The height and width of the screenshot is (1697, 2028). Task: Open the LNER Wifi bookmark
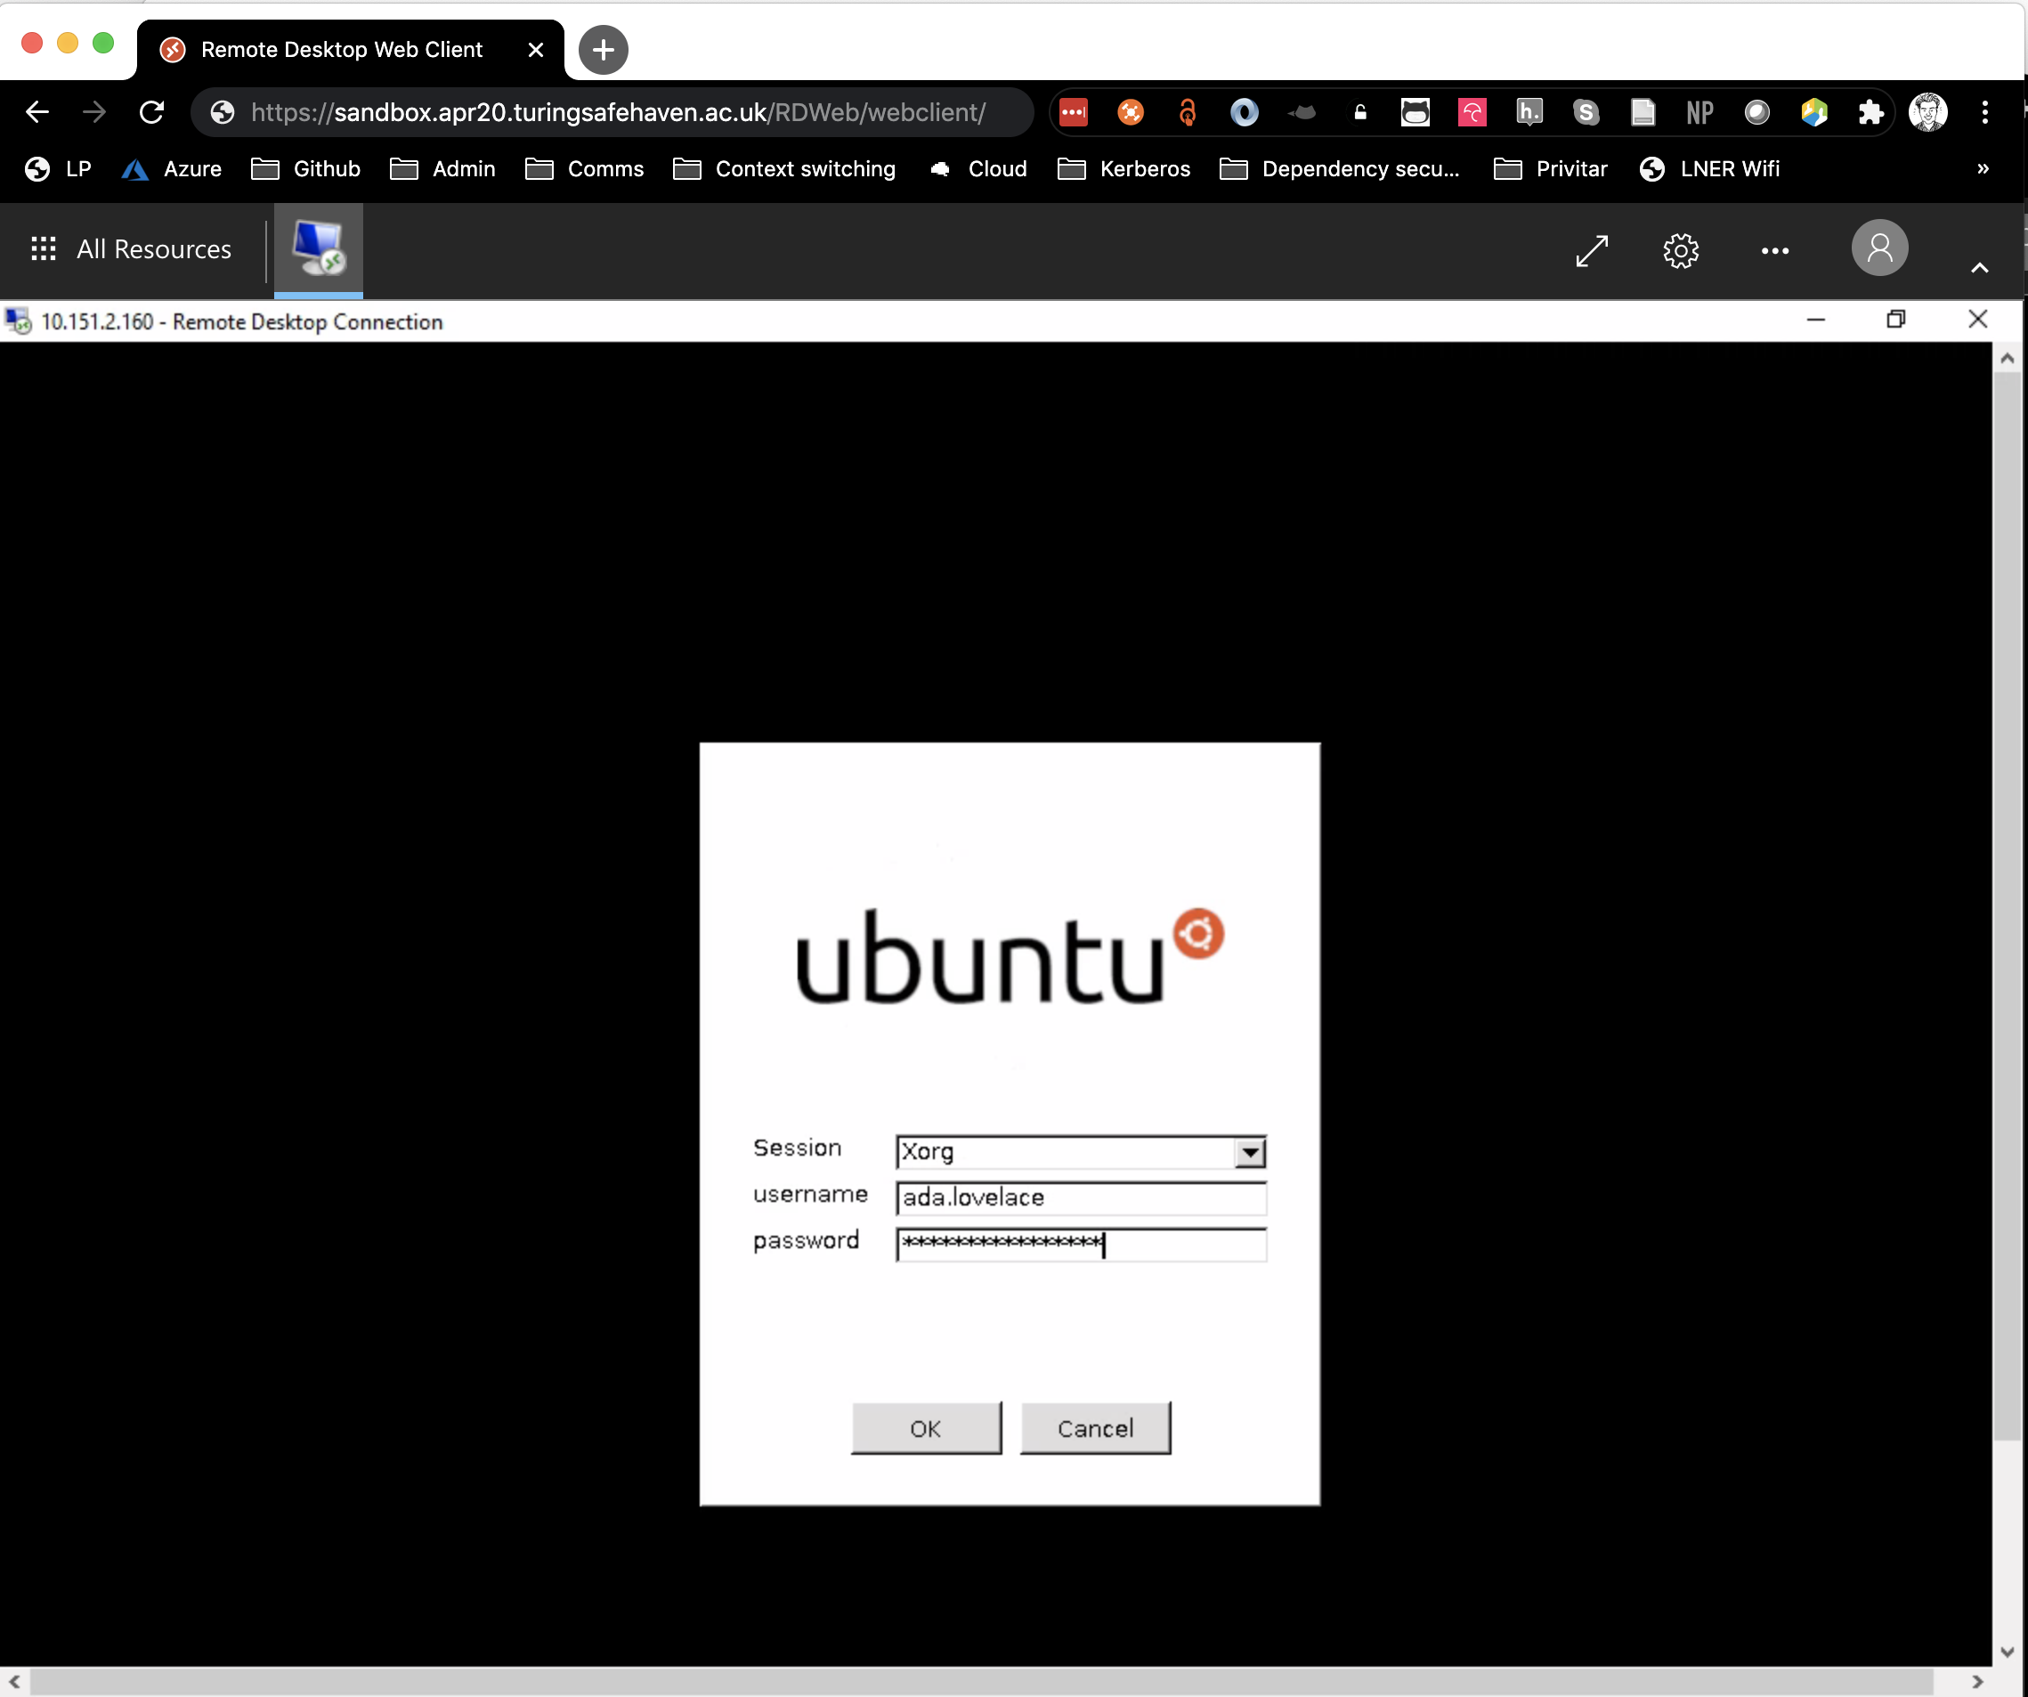pyautogui.click(x=1709, y=169)
